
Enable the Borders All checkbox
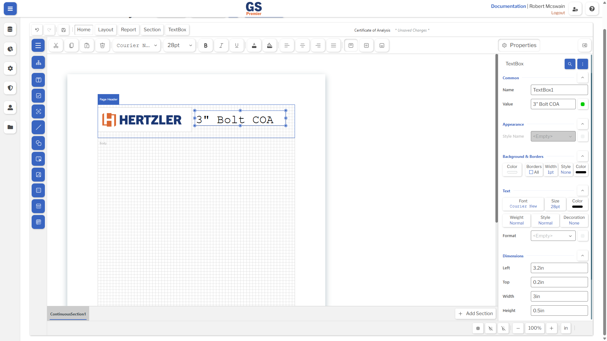pos(531,172)
